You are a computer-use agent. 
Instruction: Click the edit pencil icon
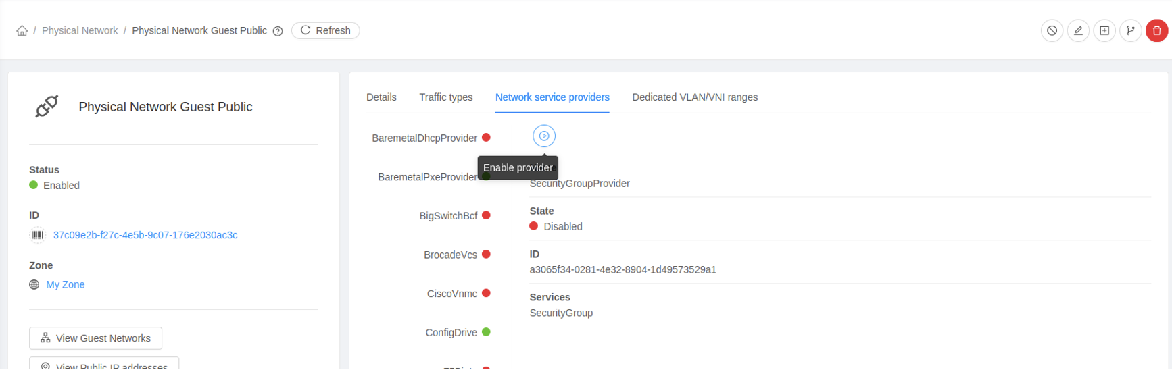[1078, 30]
